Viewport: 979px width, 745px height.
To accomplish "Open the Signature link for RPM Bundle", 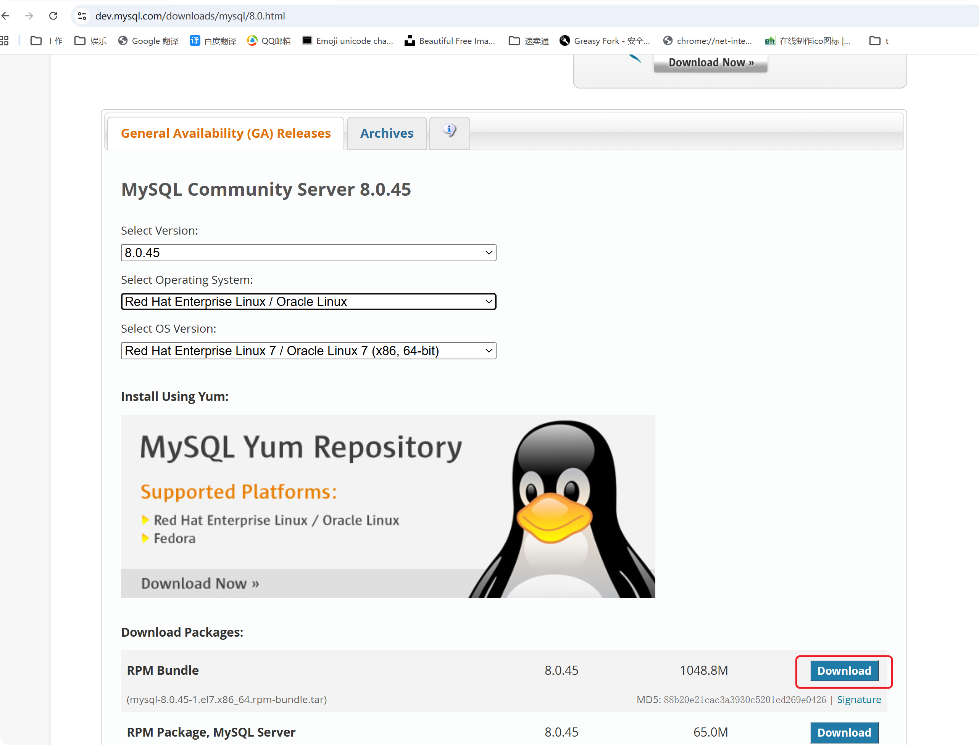I will pos(858,699).
